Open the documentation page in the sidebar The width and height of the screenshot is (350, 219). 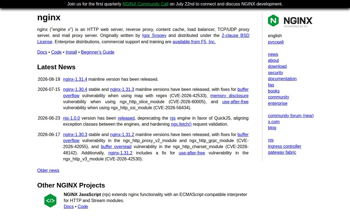[x=282, y=79]
